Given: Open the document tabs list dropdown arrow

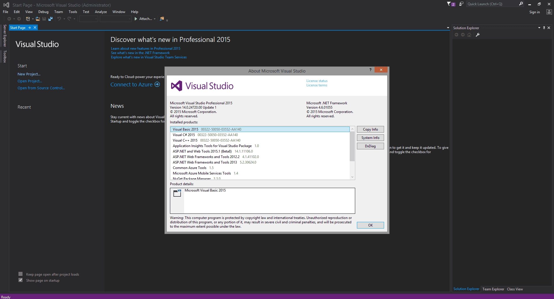Looking at the screenshot, I should pos(448,28).
